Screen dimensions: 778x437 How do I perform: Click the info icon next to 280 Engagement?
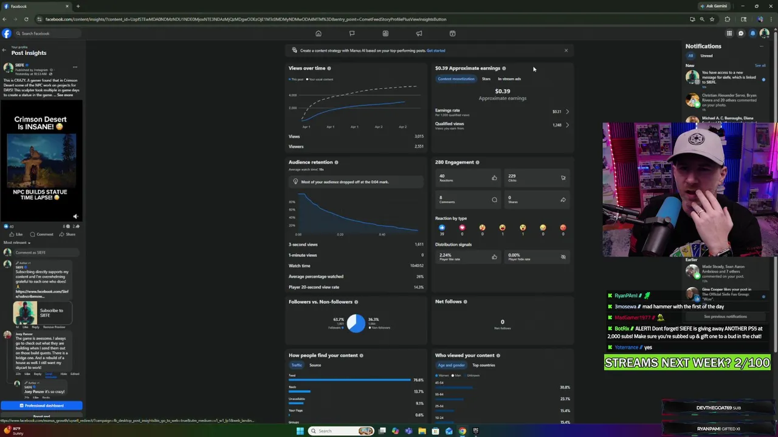pyautogui.click(x=477, y=162)
